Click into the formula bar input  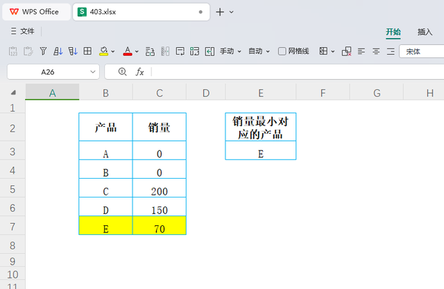pyautogui.click(x=298, y=72)
